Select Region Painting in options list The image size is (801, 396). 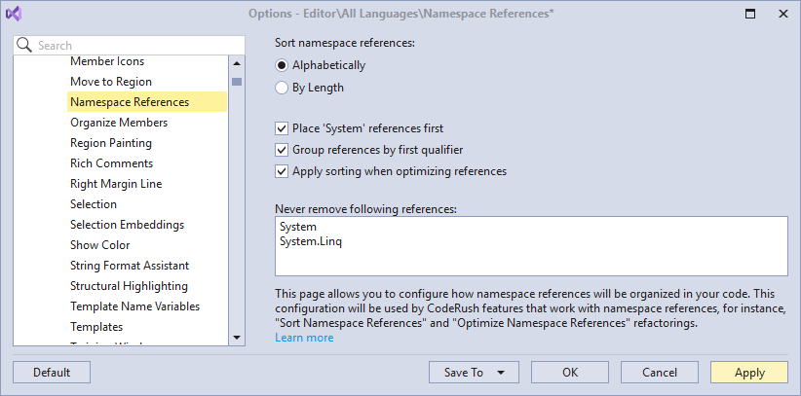pyautogui.click(x=110, y=143)
